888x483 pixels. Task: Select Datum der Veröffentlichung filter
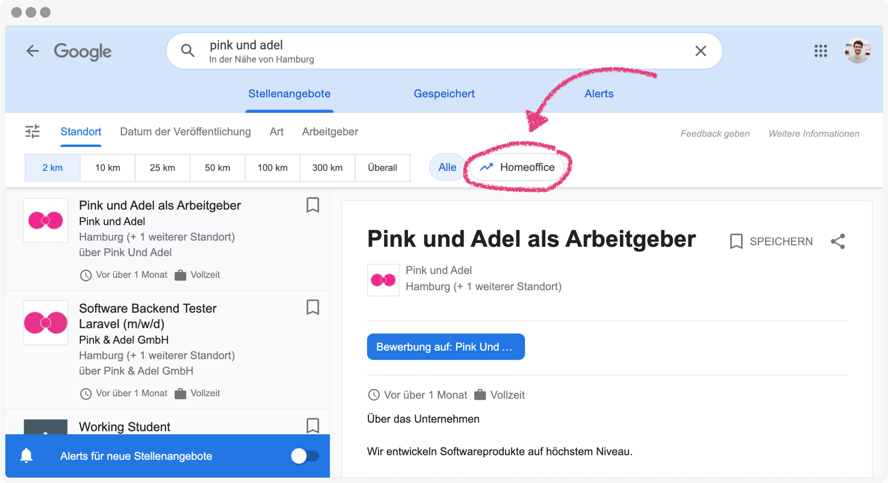coord(185,131)
